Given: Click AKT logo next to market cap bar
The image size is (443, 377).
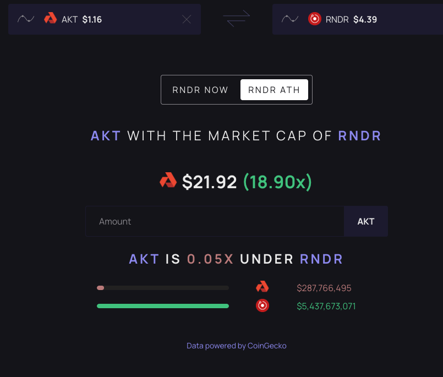Looking at the screenshot, I should 262,287.
